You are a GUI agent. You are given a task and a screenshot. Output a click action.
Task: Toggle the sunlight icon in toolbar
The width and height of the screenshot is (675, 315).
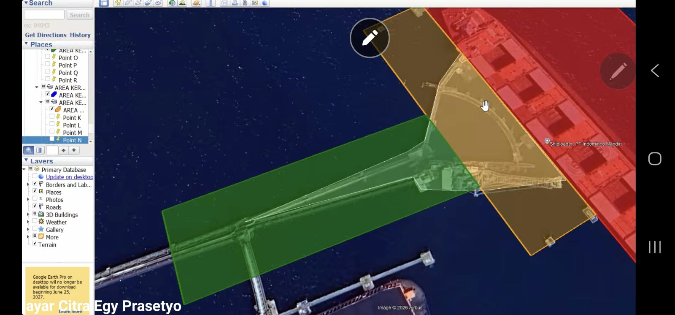point(182,3)
